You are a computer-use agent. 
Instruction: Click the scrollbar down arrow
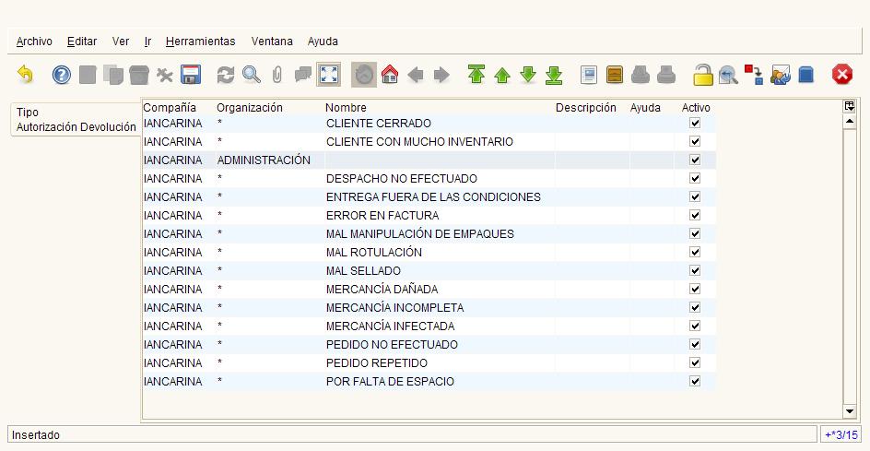coord(850,411)
